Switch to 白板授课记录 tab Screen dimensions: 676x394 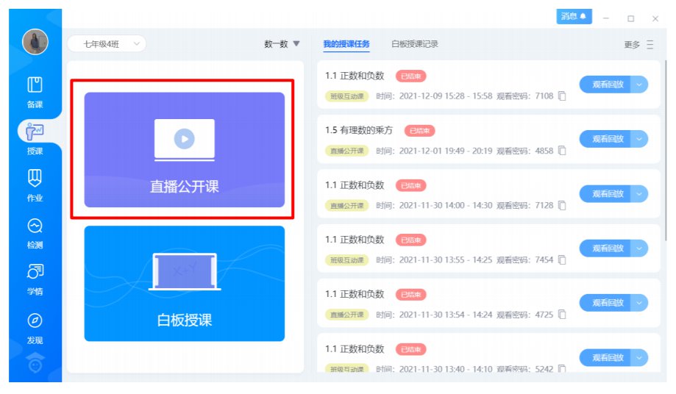coord(414,44)
